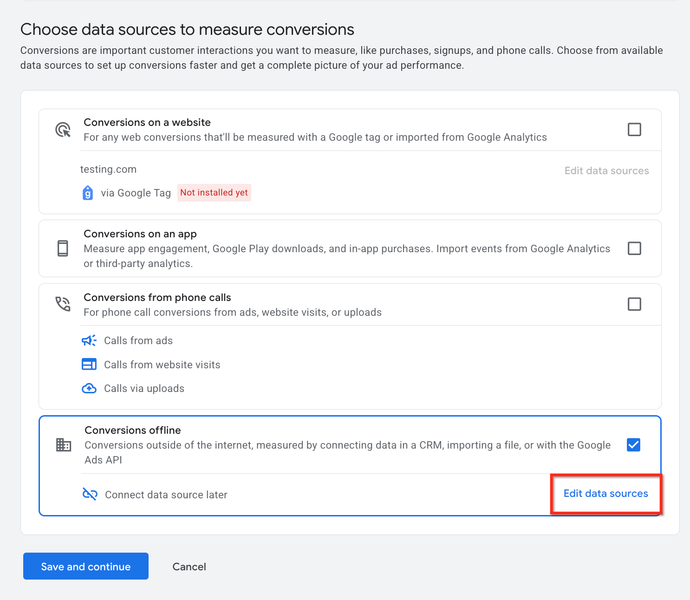Click the Conversions on an app title
Screen dimensions: 690x600
[x=140, y=234]
